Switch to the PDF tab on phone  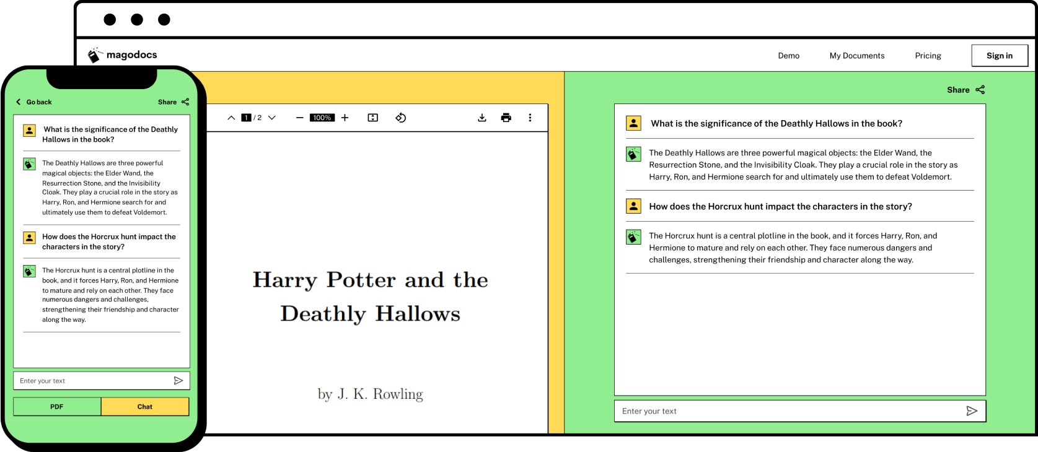point(57,407)
